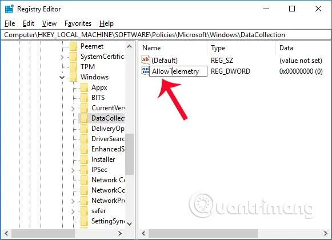Click the Registry Editor app icon
Image resolution: width=332 pixels, height=240 pixels.
tap(9, 9)
